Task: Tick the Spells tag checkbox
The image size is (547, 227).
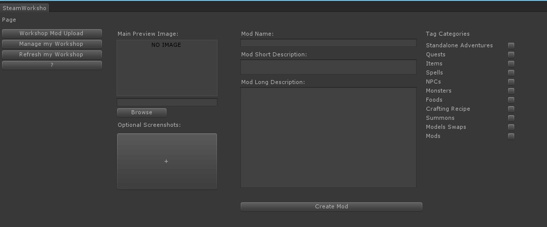Action: point(511,72)
